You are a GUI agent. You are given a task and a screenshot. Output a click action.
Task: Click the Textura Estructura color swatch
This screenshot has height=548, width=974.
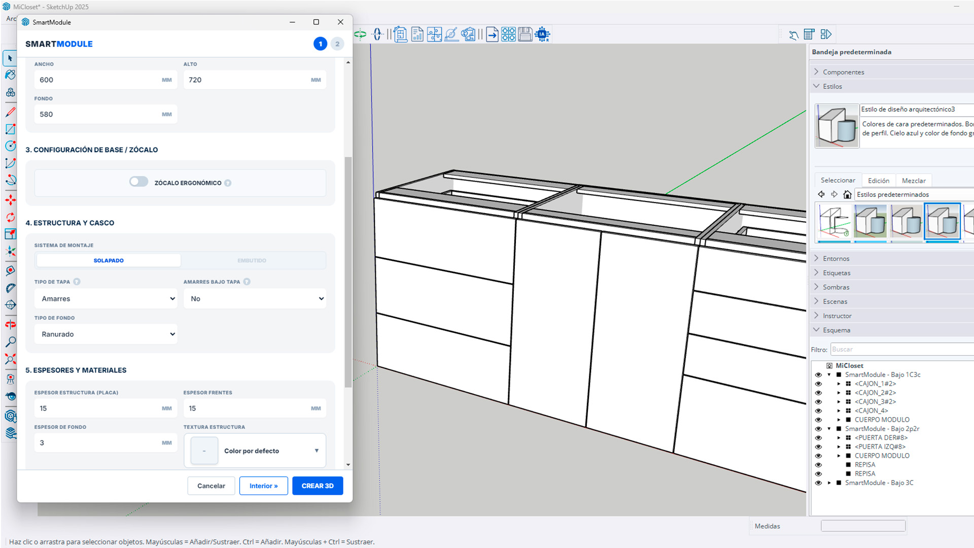pyautogui.click(x=204, y=451)
